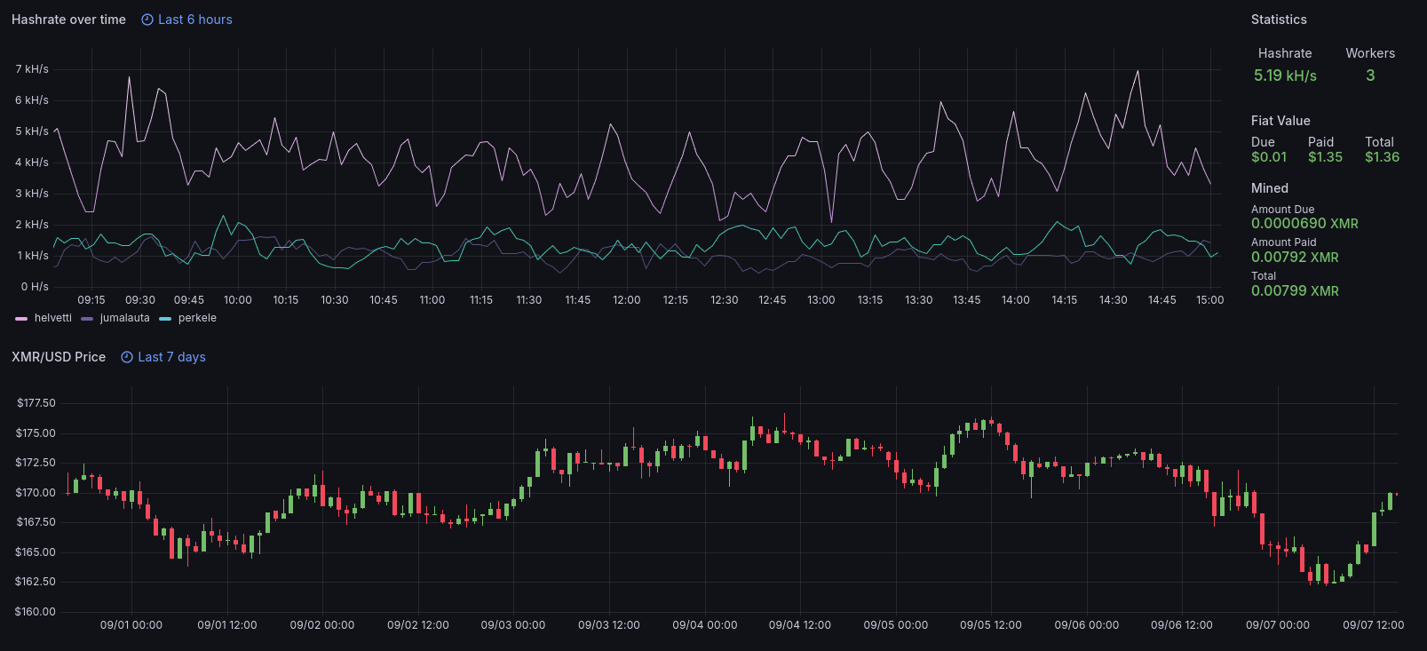Viewport: 1427px width, 651px height.
Task: Open the XMR/USD Price panel title menu
Action: point(59,357)
